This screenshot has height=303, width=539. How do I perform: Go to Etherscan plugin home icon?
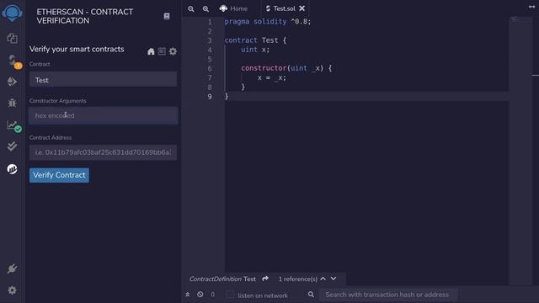tap(151, 51)
